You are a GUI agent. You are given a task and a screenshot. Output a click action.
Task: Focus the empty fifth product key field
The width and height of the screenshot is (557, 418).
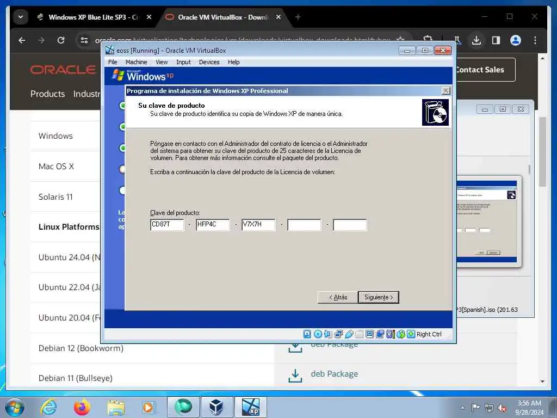(350, 225)
